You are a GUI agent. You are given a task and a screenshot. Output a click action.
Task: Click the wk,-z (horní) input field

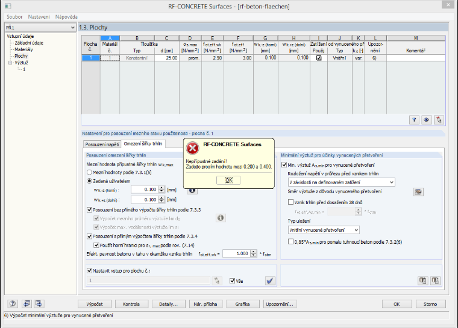145,190
